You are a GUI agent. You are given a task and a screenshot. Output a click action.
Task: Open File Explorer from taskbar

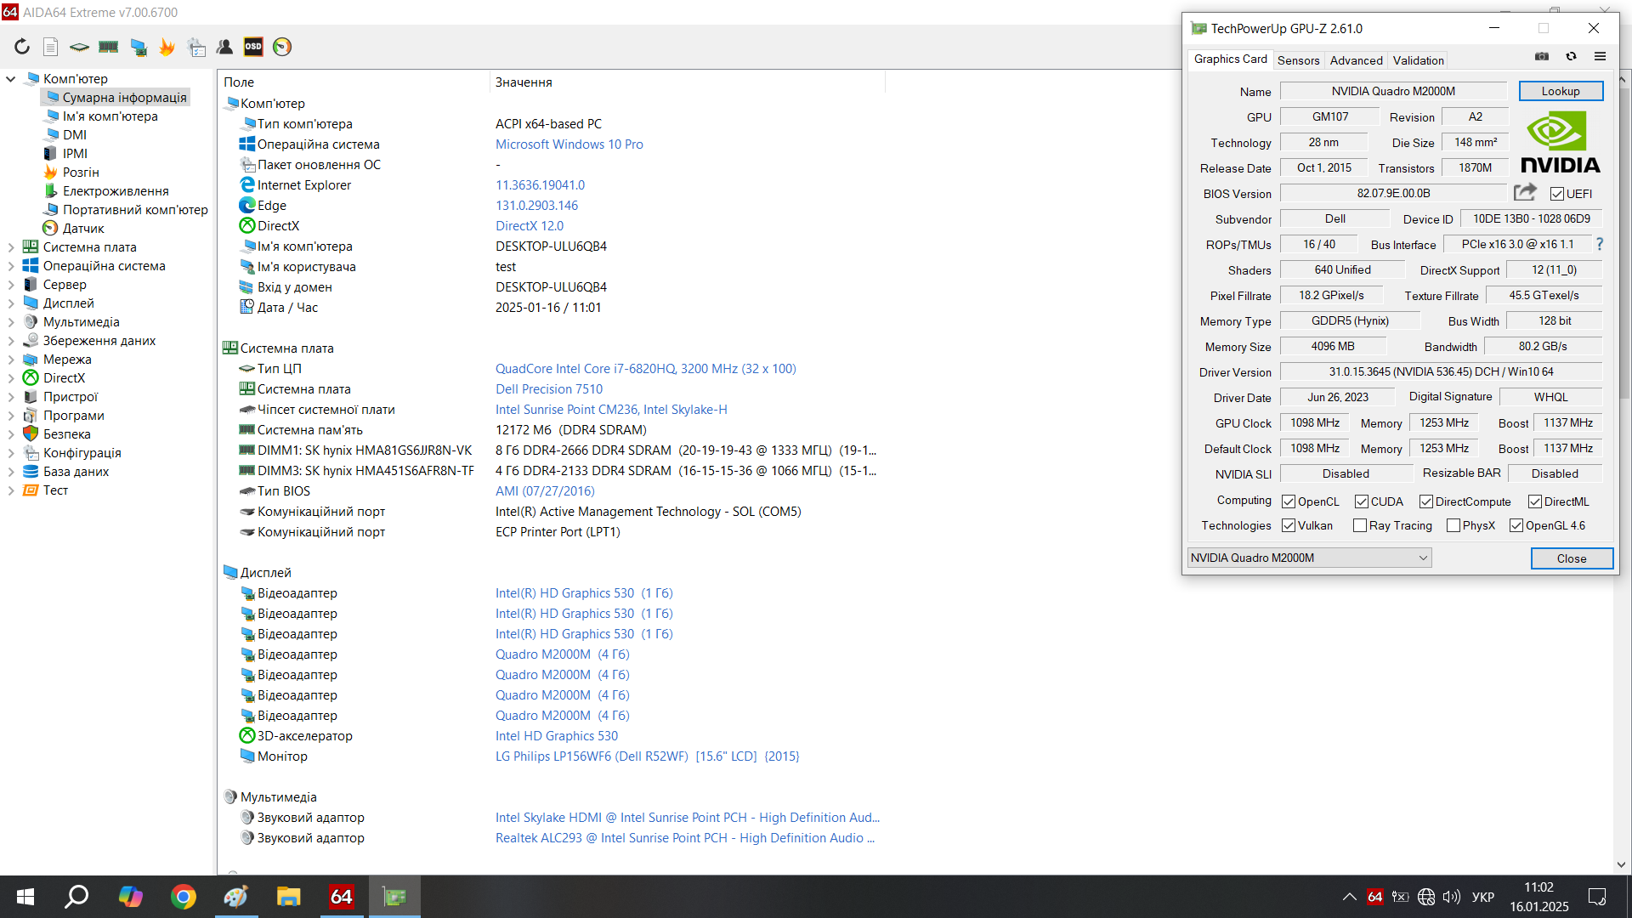(x=288, y=897)
